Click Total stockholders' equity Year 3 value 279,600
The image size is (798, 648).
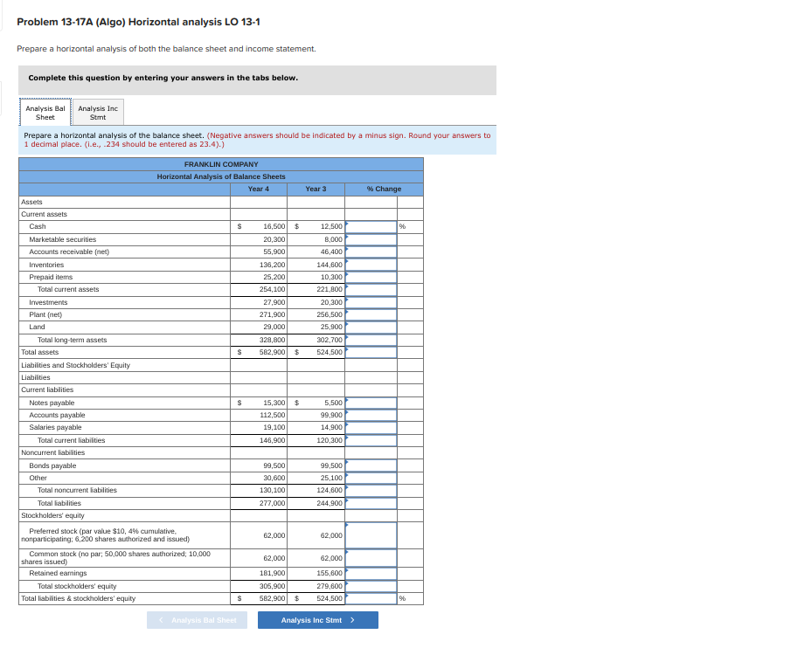click(330, 586)
